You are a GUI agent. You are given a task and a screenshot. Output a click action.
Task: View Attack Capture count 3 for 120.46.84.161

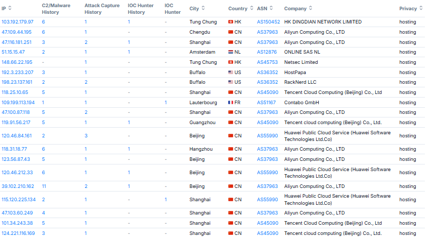(x=86, y=136)
